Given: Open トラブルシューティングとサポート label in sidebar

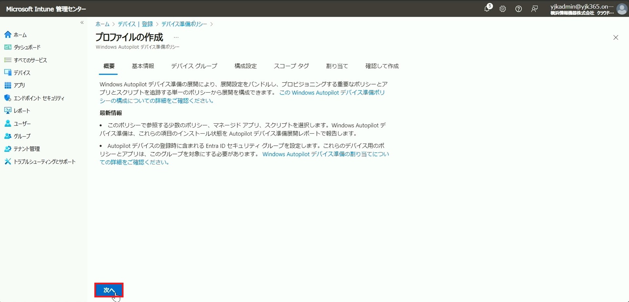Looking at the screenshot, I should coord(45,161).
